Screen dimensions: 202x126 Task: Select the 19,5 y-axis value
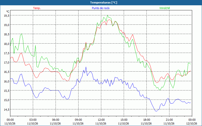tap(7, 15)
